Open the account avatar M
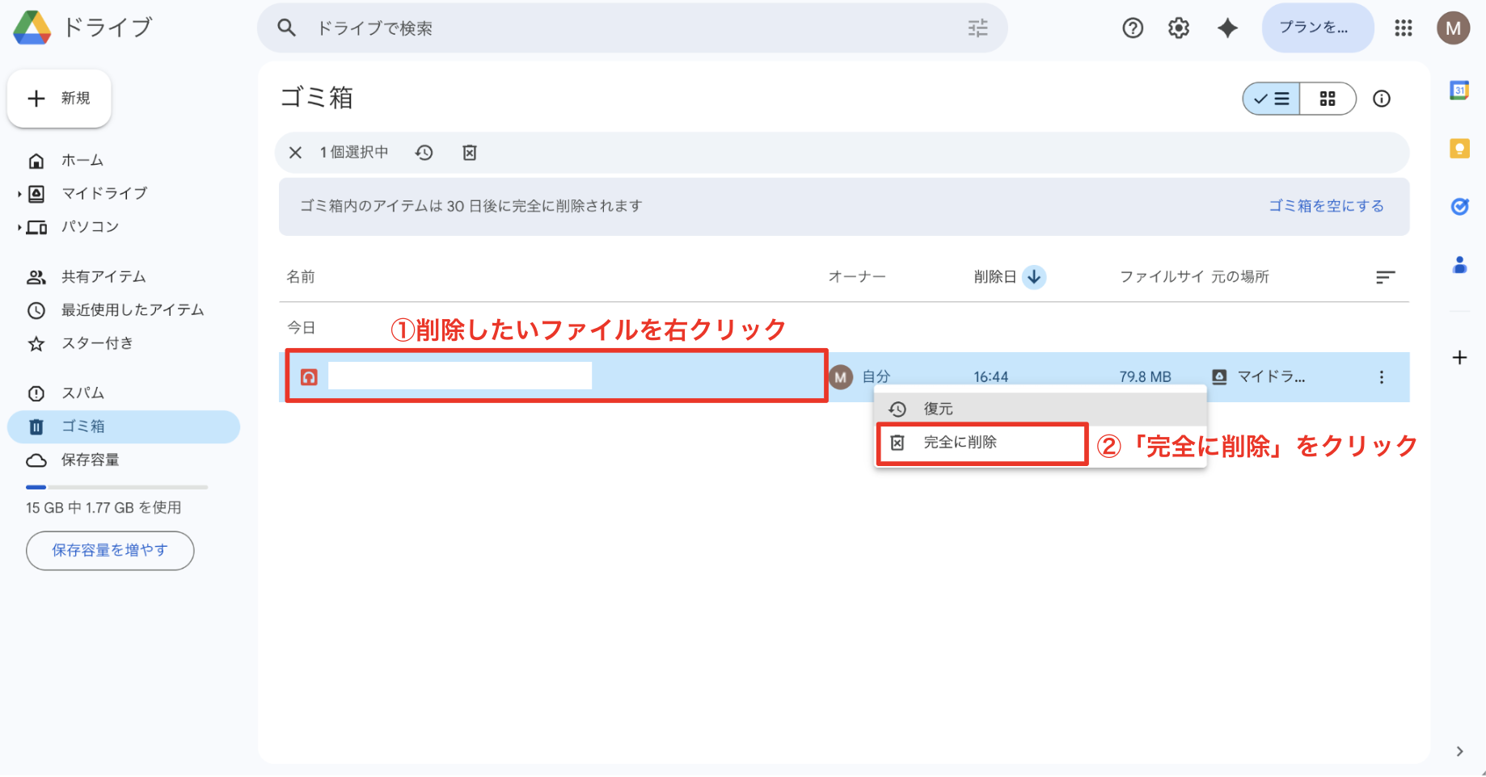This screenshot has height=777, width=1486. [x=1453, y=28]
